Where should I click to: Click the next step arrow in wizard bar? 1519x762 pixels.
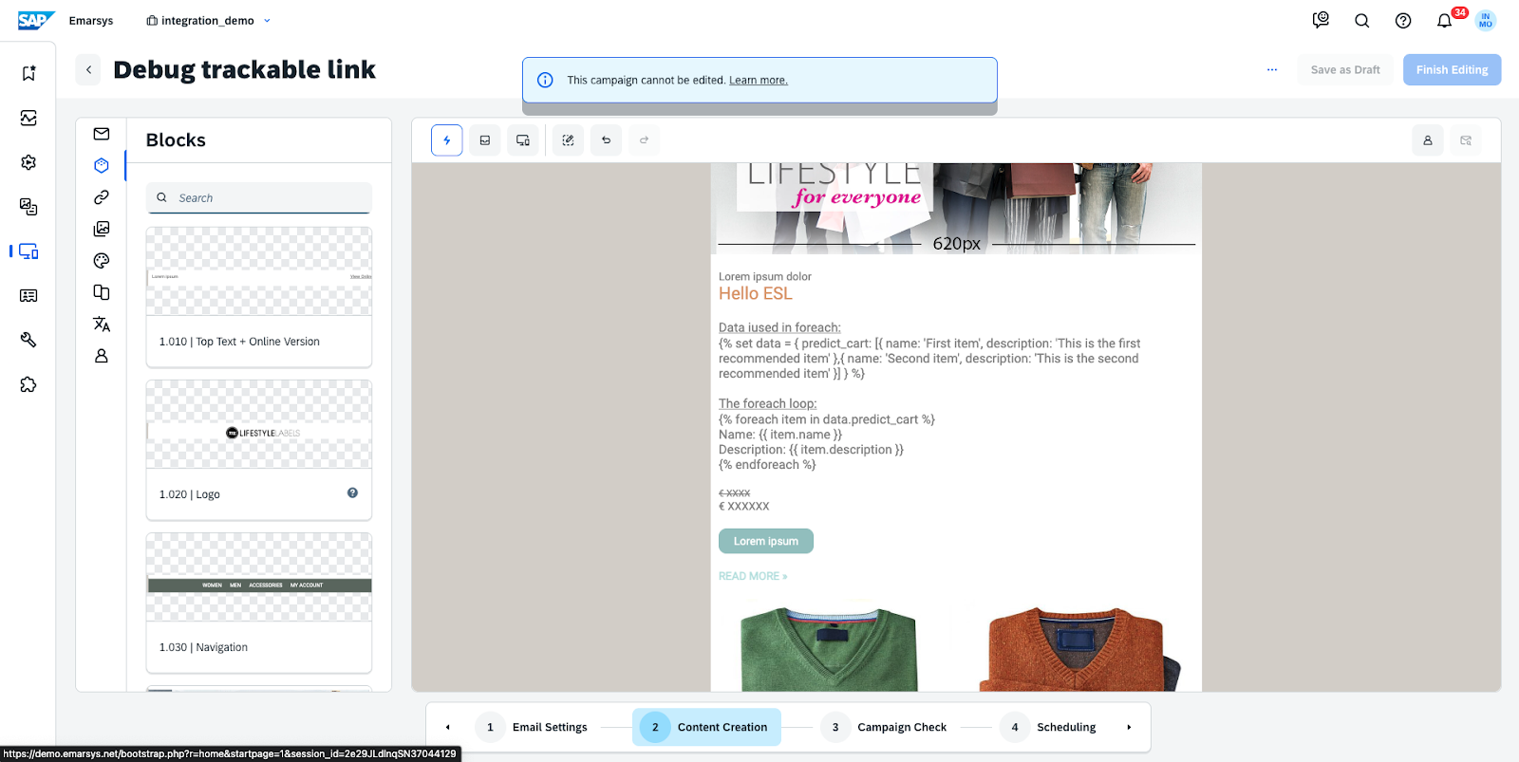1129,727
